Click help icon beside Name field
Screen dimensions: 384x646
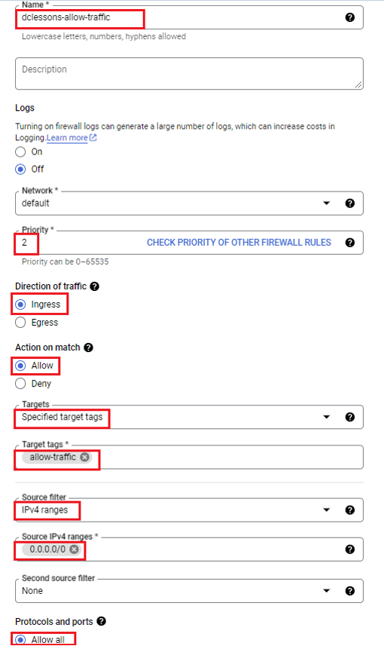coord(350,17)
